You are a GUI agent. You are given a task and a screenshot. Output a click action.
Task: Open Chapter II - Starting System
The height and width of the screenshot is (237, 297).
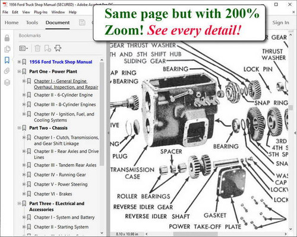tap(61, 227)
